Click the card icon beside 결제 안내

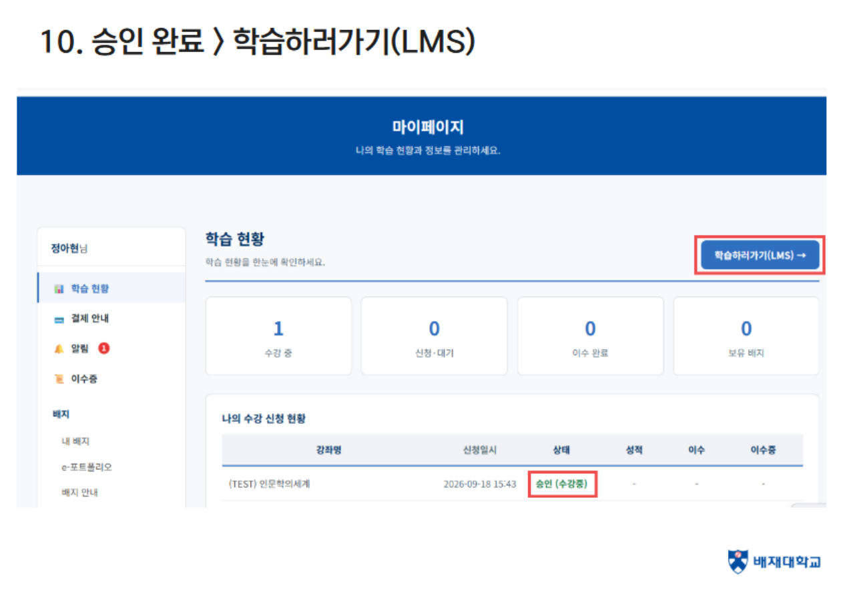click(x=58, y=319)
